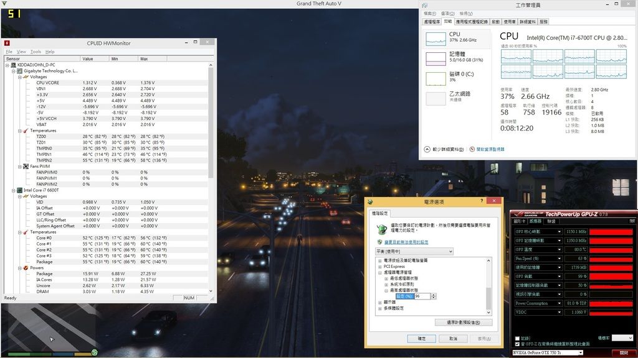This screenshot has height=358, width=638.
Task: Click 關閉 button in GPU-Z
Action: (624, 353)
